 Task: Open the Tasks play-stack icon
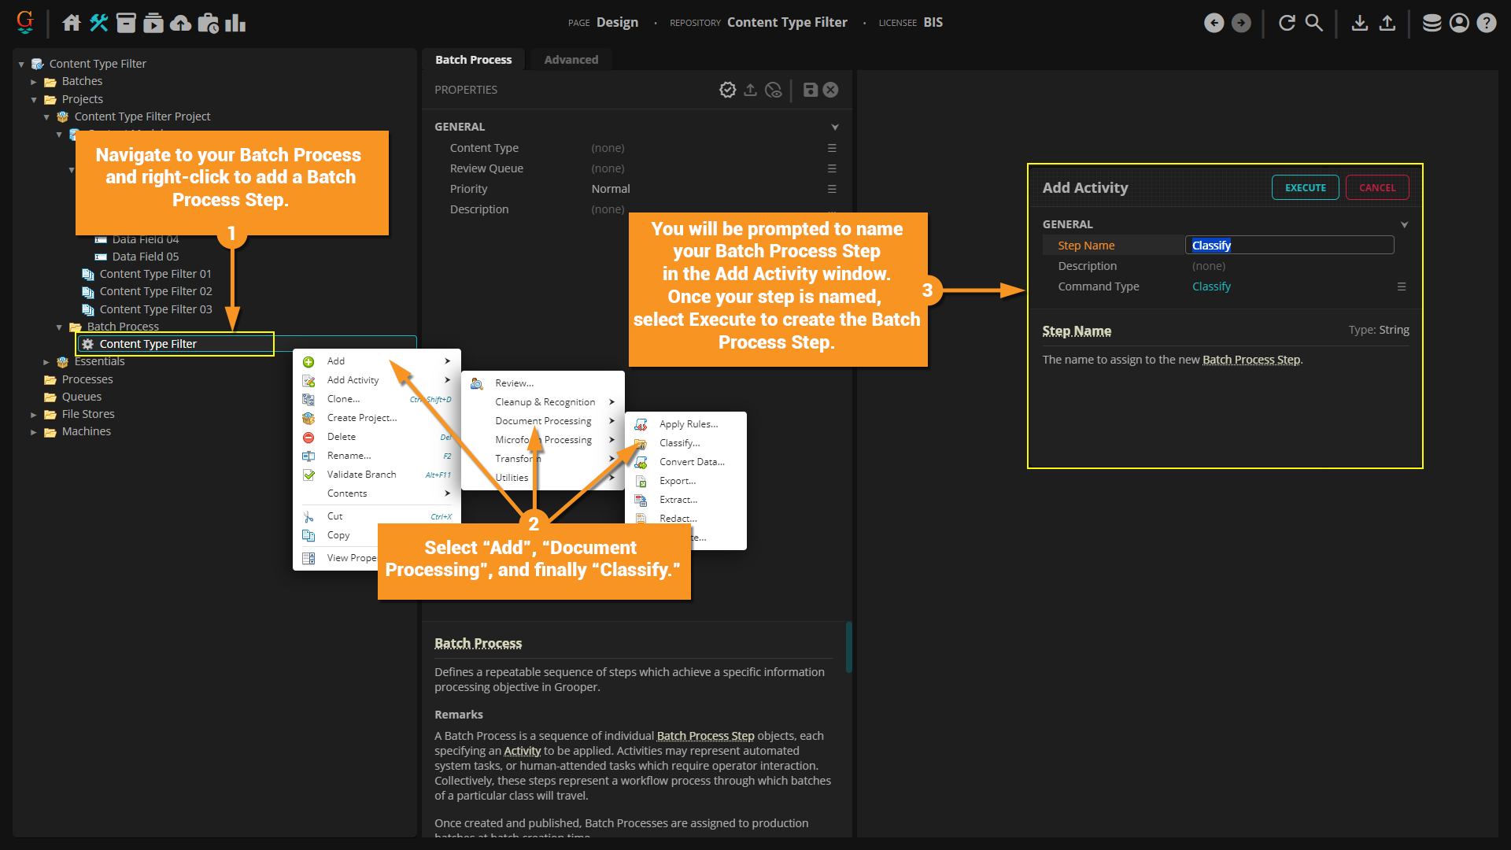[153, 23]
